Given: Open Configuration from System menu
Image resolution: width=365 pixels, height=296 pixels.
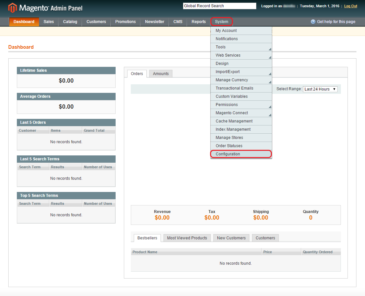Looking at the screenshot, I should pyautogui.click(x=241, y=154).
